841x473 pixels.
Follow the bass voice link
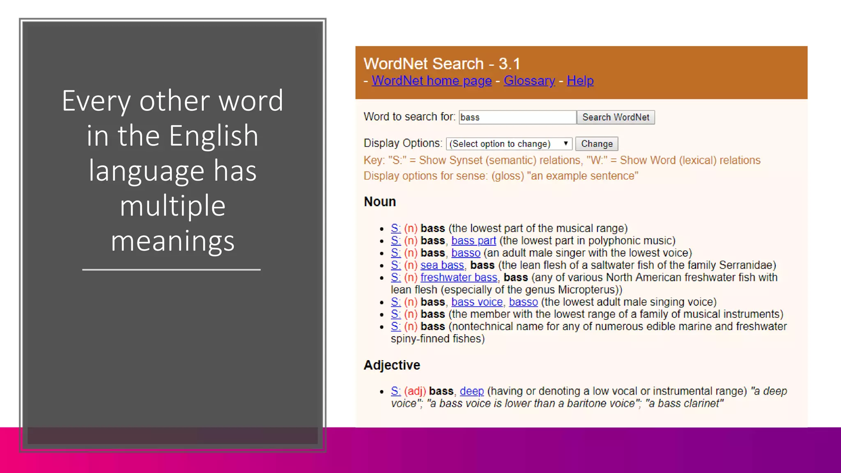[x=477, y=302]
